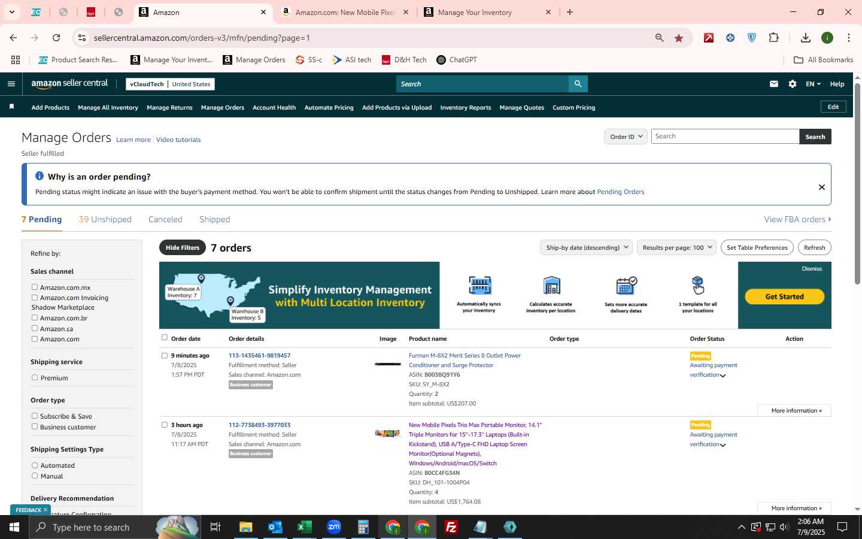Expand More information for the Furman order
Image resolution: width=862 pixels, height=539 pixels.
(794, 411)
